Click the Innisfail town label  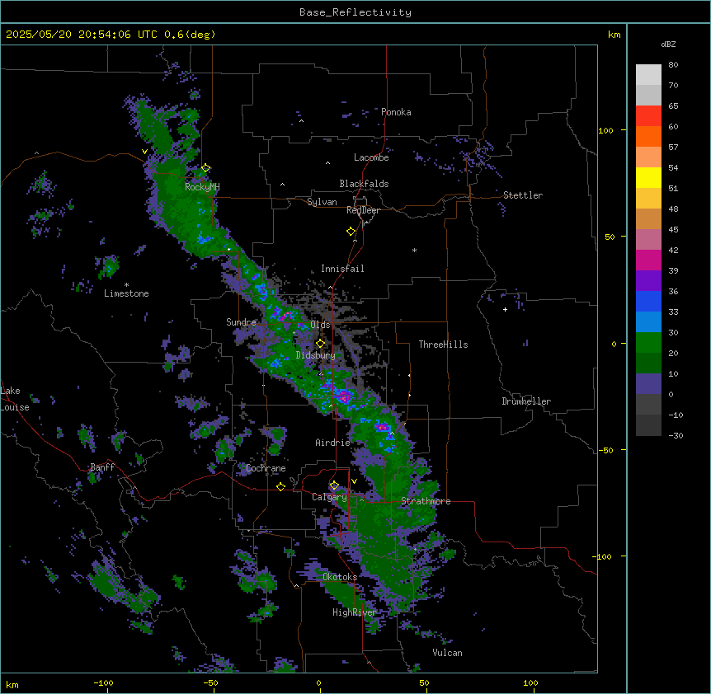point(342,269)
